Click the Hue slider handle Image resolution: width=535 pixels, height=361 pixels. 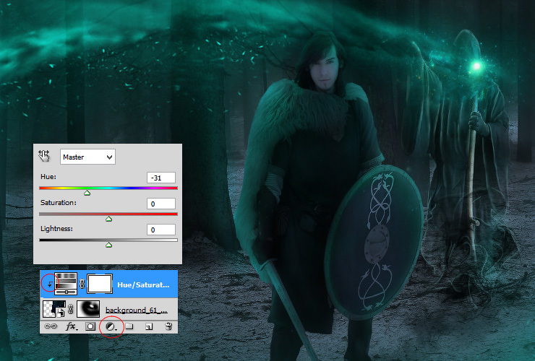(87, 193)
